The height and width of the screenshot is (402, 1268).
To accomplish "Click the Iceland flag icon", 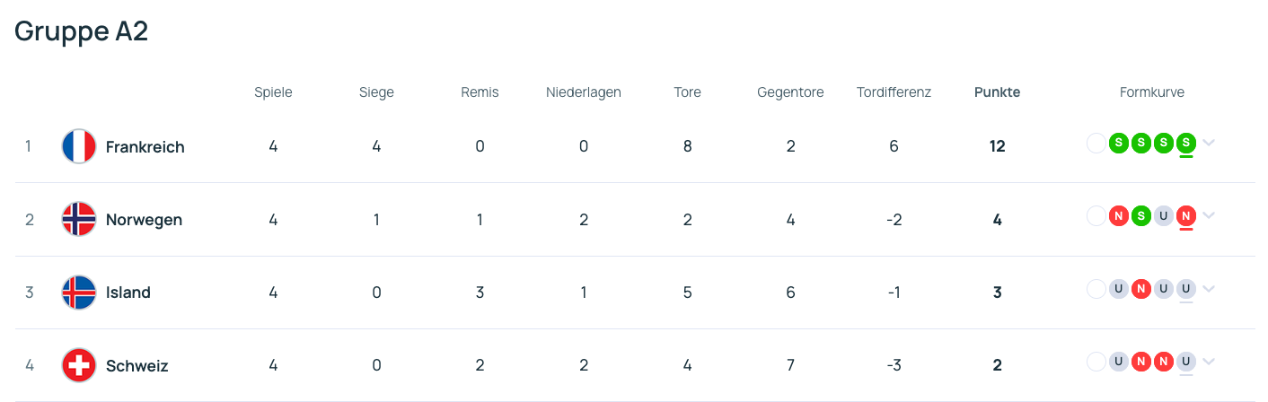I will point(79,293).
